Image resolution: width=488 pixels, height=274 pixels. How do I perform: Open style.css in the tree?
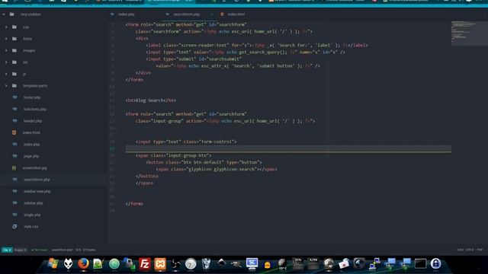point(30,227)
